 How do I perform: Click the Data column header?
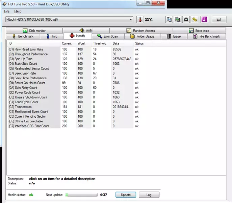(122, 43)
